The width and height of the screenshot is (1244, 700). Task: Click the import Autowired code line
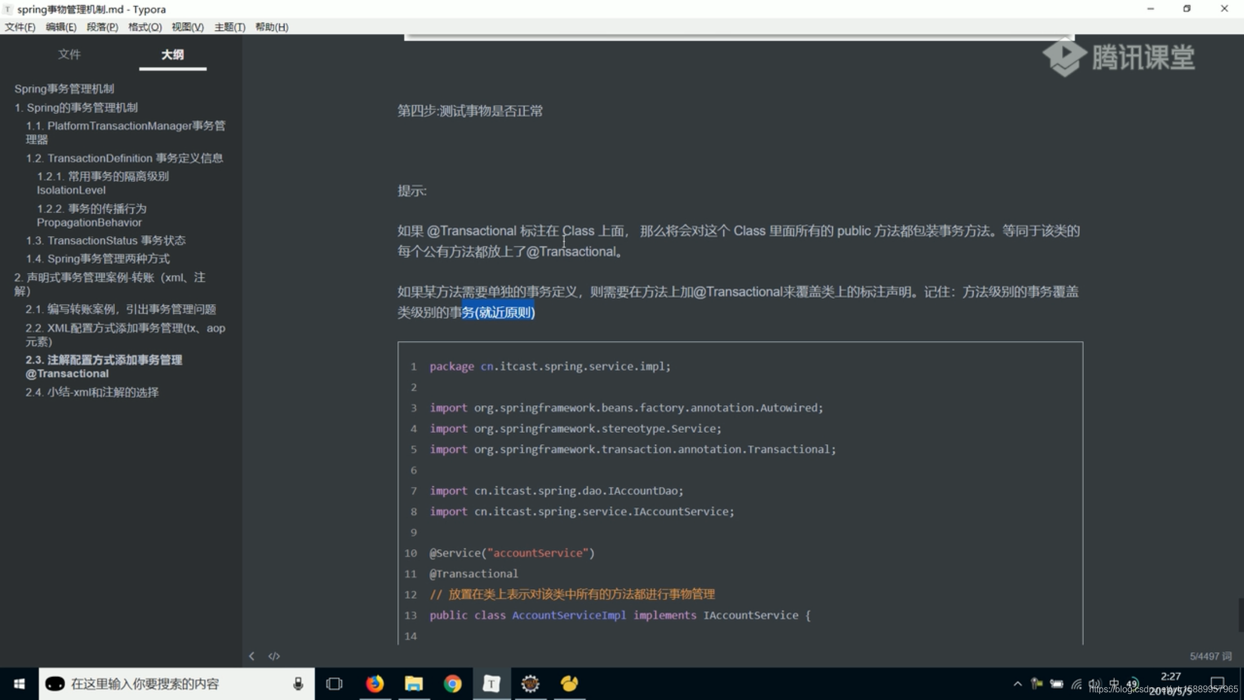point(627,407)
